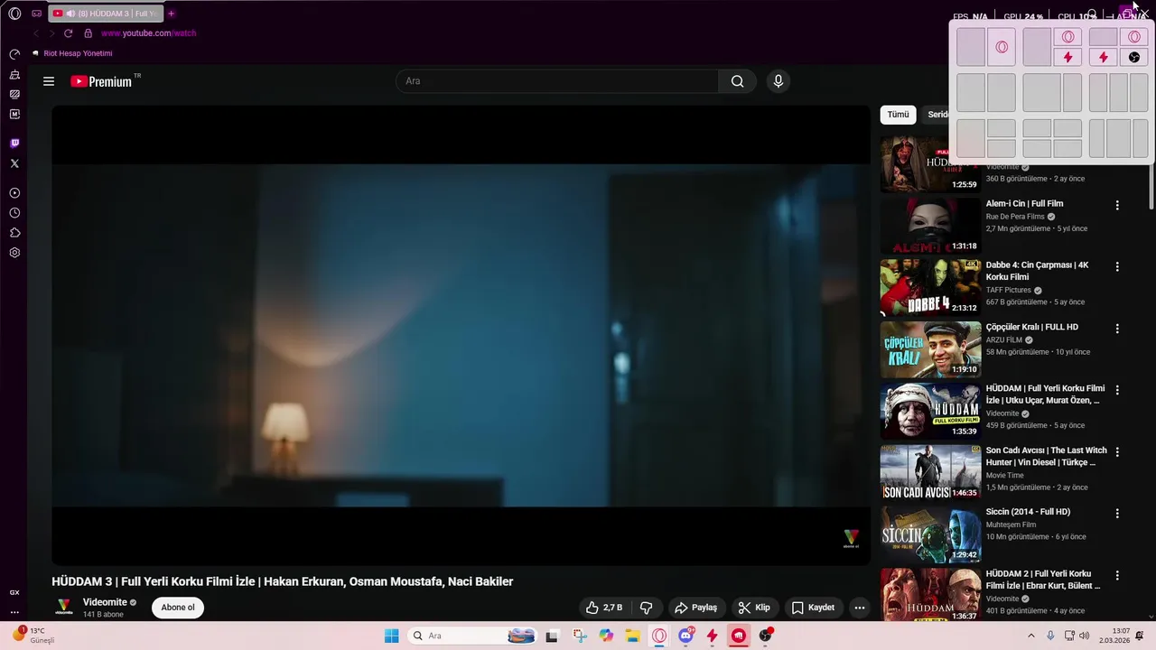Open GX Mods sidebar icon
This screenshot has height=650, width=1156.
pos(14,114)
